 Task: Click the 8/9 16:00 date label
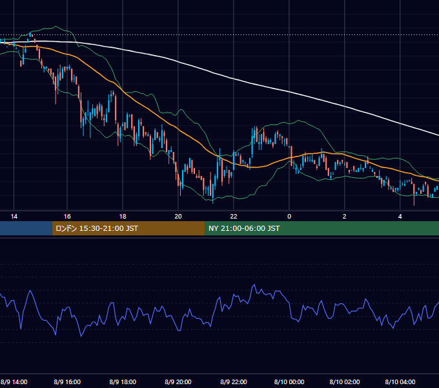click(x=67, y=382)
